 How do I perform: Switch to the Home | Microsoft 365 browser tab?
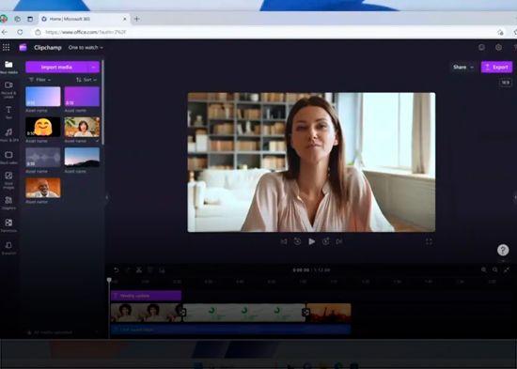84,19
